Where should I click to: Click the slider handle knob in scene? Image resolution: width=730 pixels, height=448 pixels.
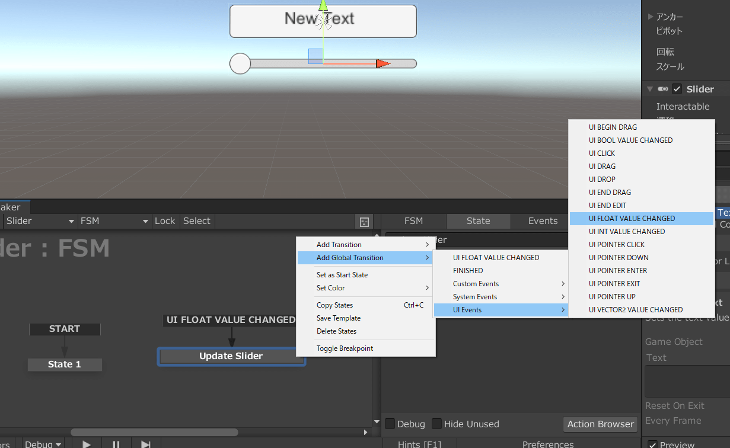pyautogui.click(x=240, y=63)
